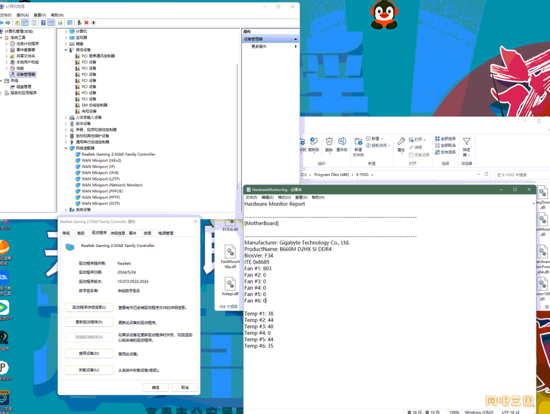Click the Refresh icon beside the address bar
Screen dimensions: 550x414
pos(486,175)
